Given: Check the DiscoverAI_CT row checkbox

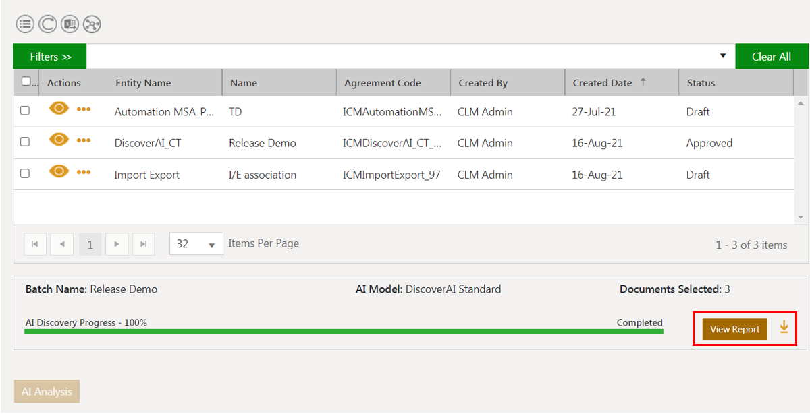Looking at the screenshot, I should (x=25, y=142).
